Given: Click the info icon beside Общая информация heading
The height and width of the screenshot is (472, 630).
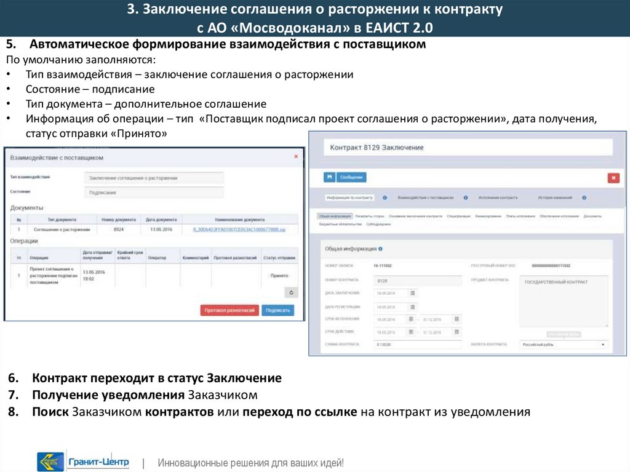Looking at the screenshot, I should point(380,249).
